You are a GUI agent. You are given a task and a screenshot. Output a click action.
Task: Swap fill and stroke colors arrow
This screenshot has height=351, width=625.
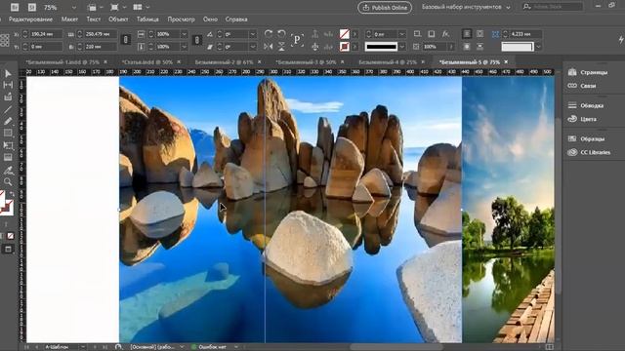click(12, 194)
